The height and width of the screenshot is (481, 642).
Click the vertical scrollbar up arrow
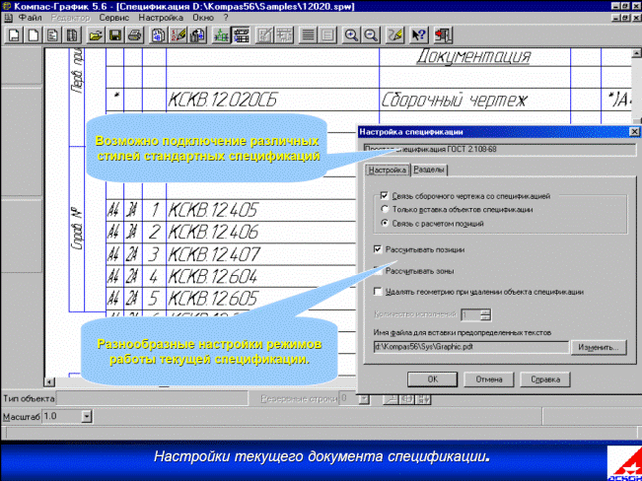pyautogui.click(x=636, y=53)
